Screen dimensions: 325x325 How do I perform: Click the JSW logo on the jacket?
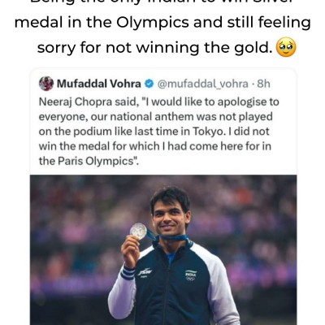pos(144,272)
